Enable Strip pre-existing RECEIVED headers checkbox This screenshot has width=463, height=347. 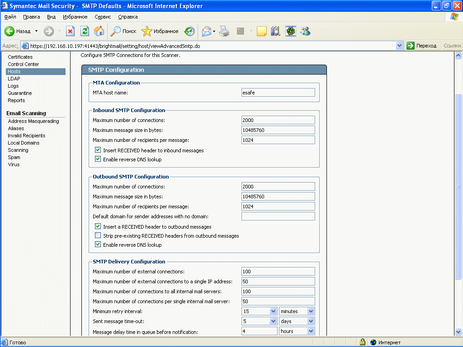tap(98, 236)
